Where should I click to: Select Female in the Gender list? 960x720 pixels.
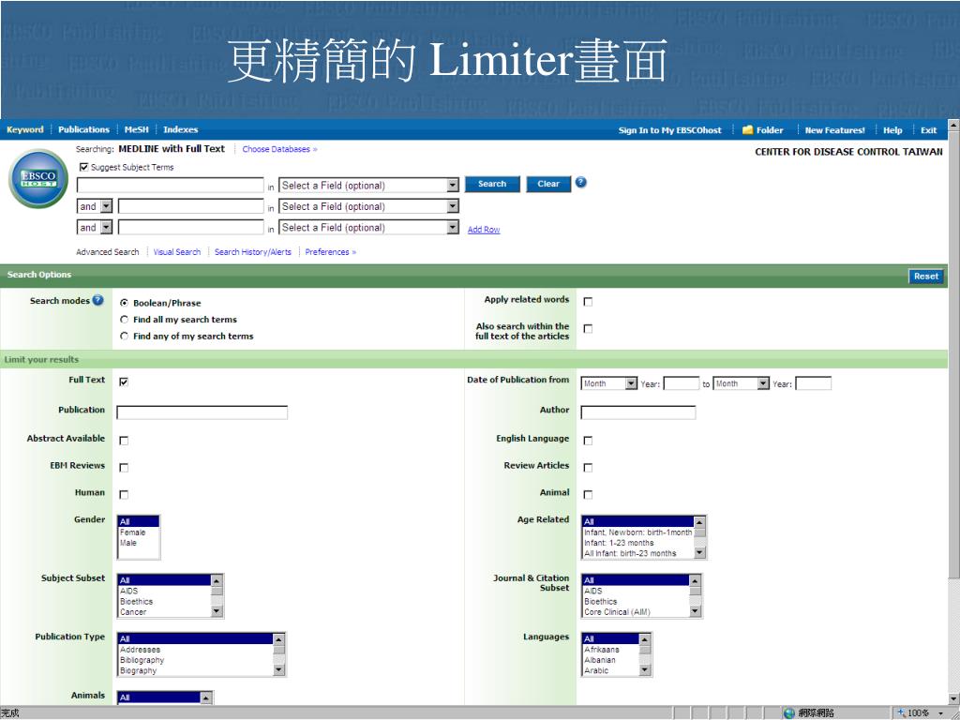coord(133,532)
